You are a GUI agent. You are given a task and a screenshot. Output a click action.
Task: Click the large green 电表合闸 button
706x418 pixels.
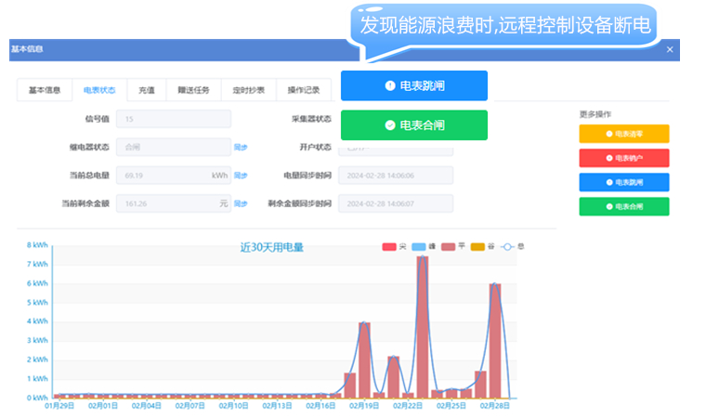(x=413, y=124)
